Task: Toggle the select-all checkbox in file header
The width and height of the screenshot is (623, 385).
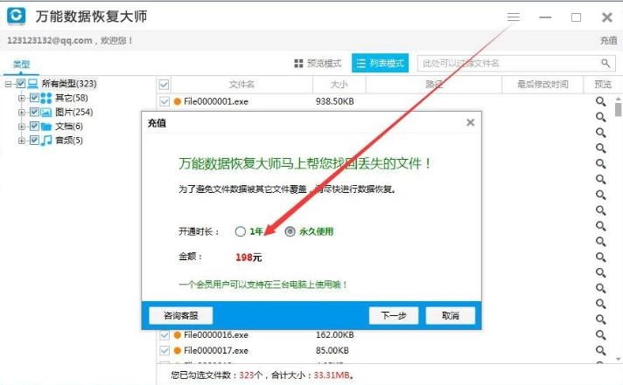Action: point(164,85)
